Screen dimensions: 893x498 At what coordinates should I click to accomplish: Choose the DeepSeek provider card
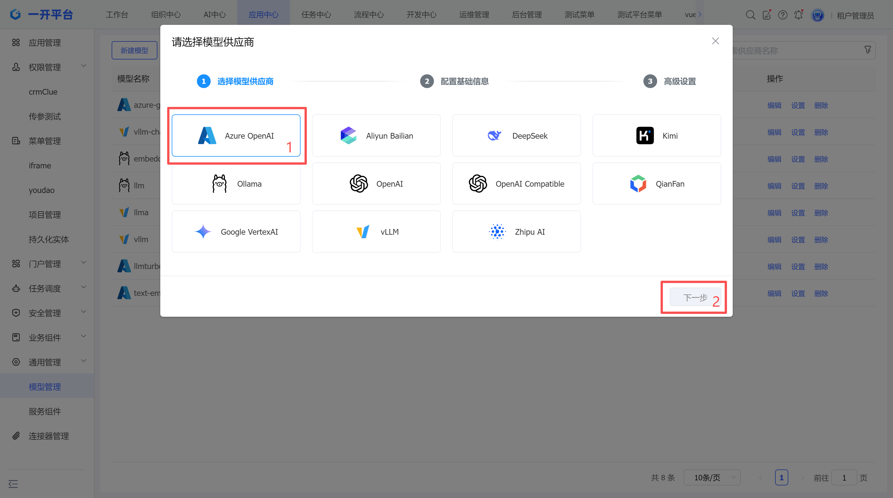(516, 136)
